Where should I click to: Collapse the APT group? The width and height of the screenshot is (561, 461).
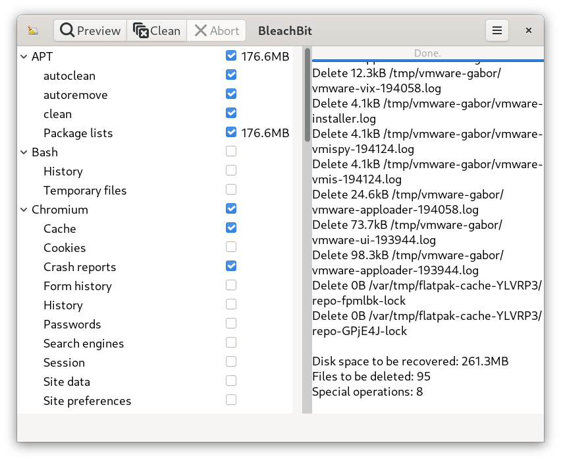click(x=24, y=57)
